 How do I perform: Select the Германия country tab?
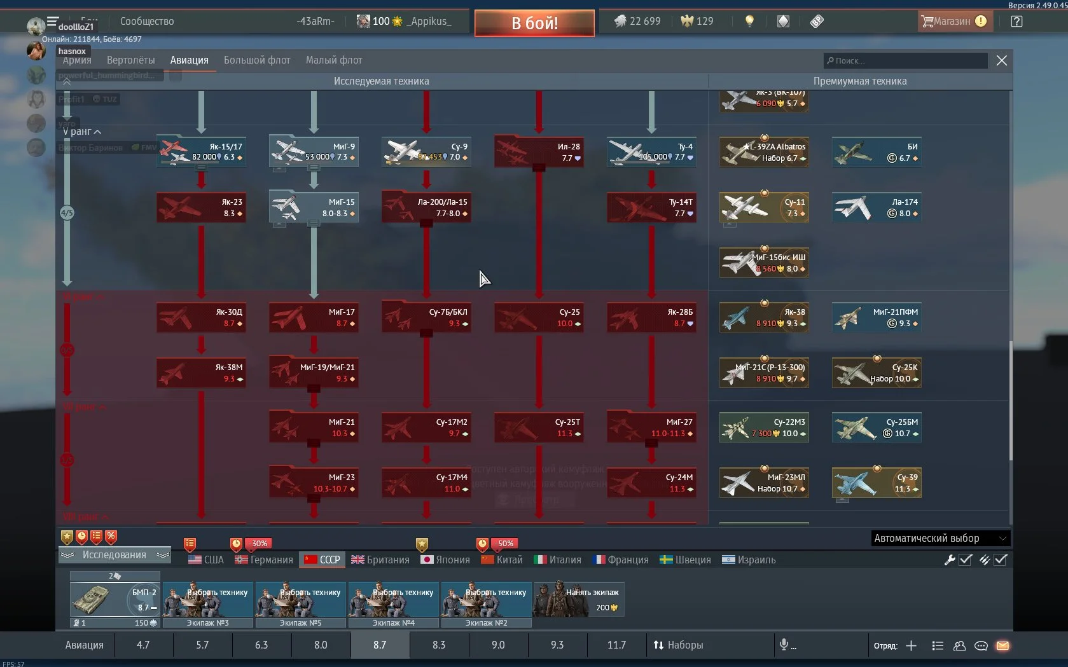[264, 560]
